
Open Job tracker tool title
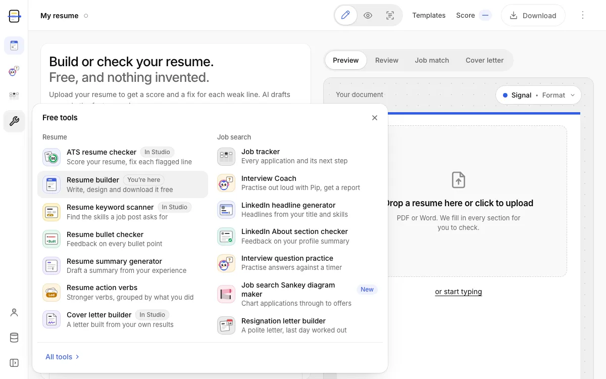click(x=261, y=152)
